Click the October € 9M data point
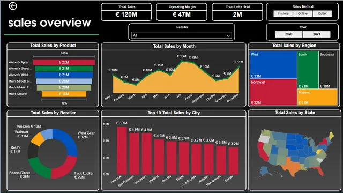Screen dimensions: 343x193 click(216, 80)
